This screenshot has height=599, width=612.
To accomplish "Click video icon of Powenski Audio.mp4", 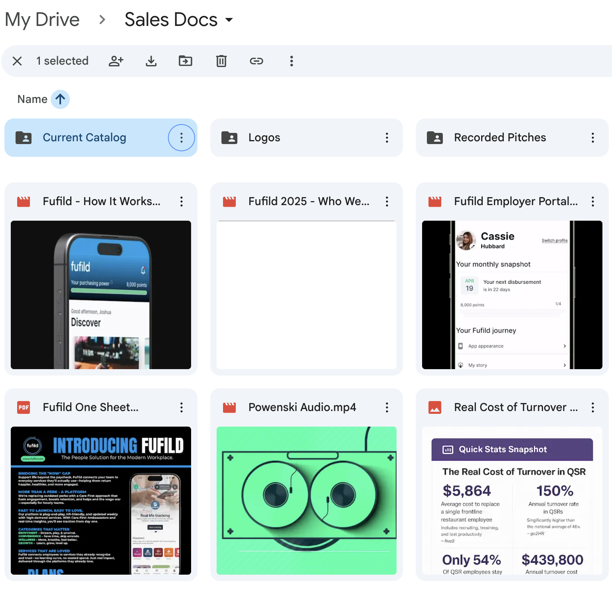I will click(x=229, y=407).
